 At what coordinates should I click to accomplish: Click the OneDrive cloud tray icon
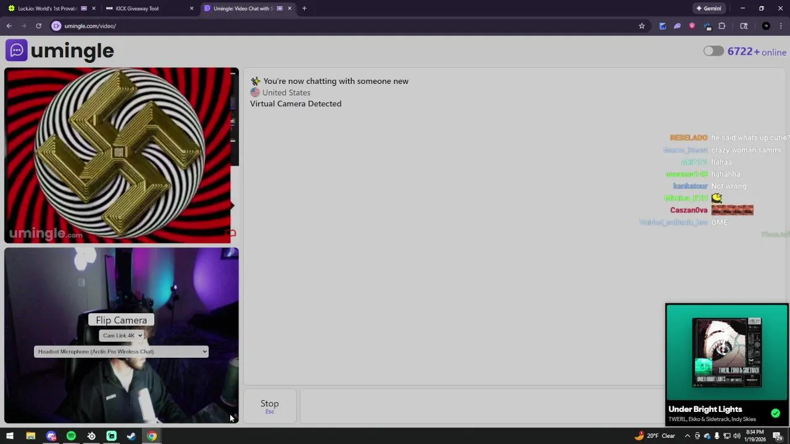[707, 436]
